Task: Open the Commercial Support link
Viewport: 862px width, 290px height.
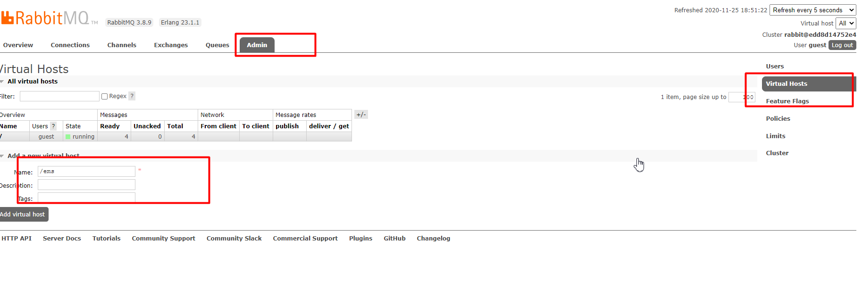Action: pyautogui.click(x=305, y=239)
